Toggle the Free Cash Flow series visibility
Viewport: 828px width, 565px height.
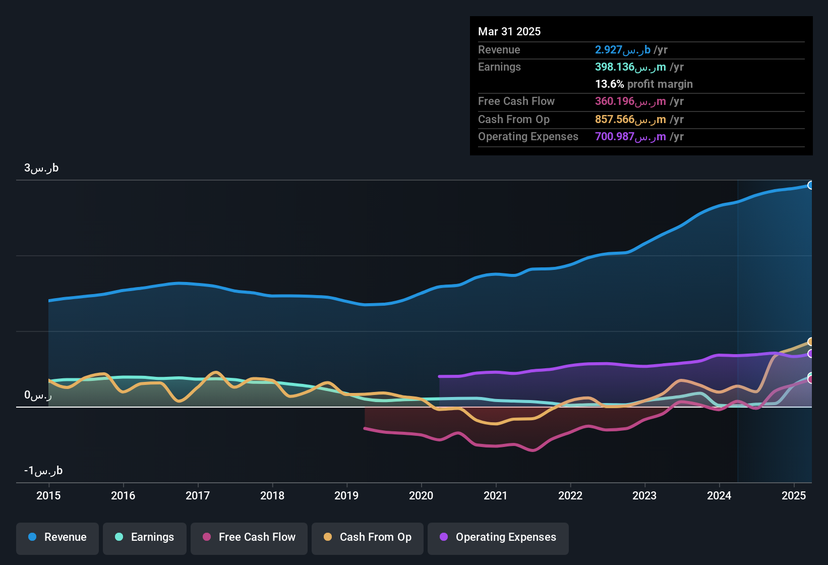pos(249,537)
